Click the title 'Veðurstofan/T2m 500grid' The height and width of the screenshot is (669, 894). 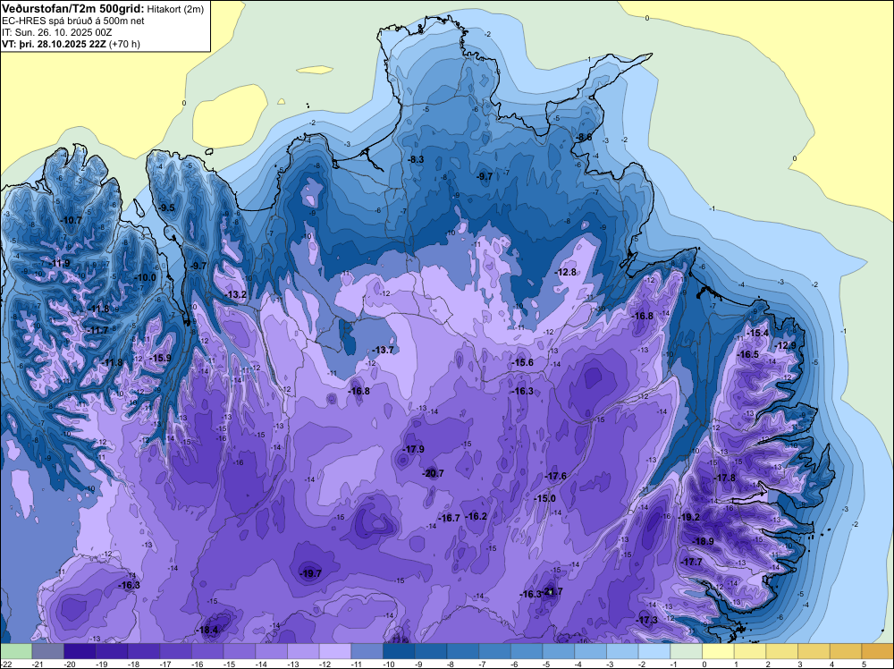click(x=73, y=9)
